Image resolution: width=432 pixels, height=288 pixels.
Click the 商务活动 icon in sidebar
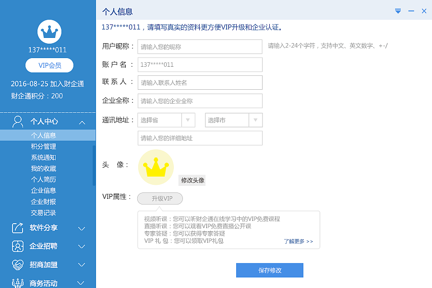point(18,282)
